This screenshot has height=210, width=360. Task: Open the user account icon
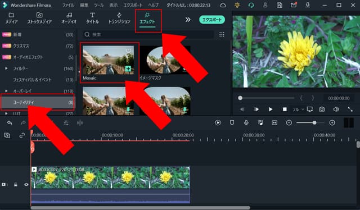click(265, 5)
